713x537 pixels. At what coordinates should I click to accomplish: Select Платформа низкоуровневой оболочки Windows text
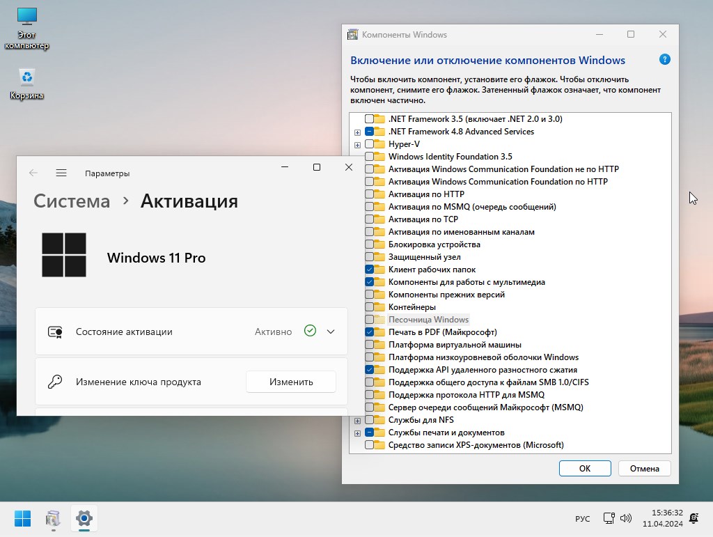483,357
